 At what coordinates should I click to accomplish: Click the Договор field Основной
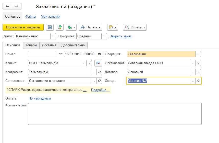[x=159, y=72]
